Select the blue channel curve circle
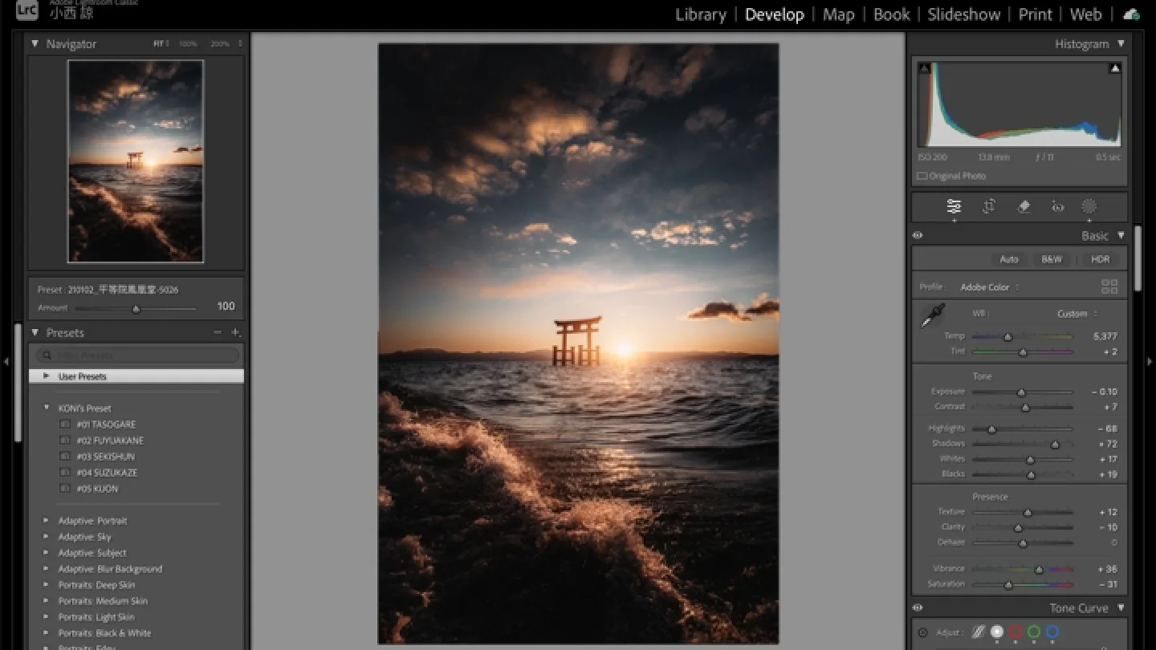Screen dimensions: 1156x650 tap(1052, 632)
